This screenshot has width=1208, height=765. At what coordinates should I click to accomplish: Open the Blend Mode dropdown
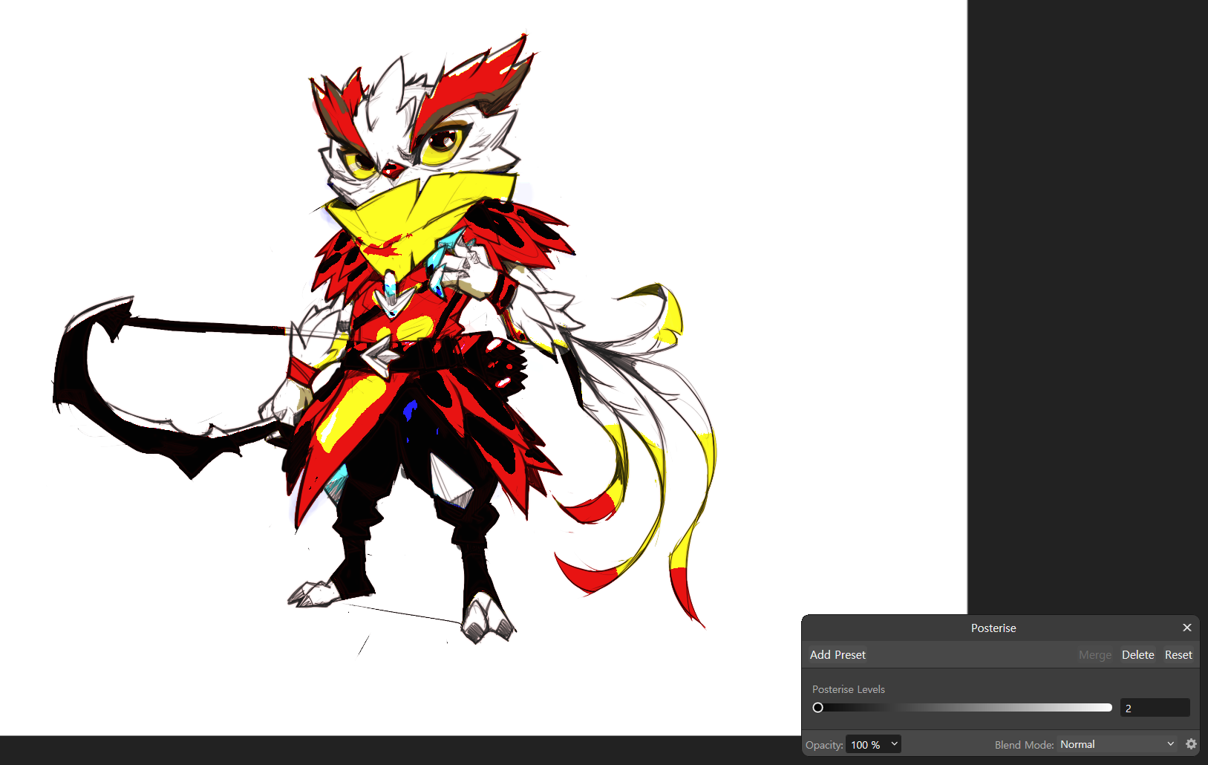1117,744
